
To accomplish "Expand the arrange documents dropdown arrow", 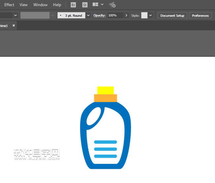I will [102, 5].
